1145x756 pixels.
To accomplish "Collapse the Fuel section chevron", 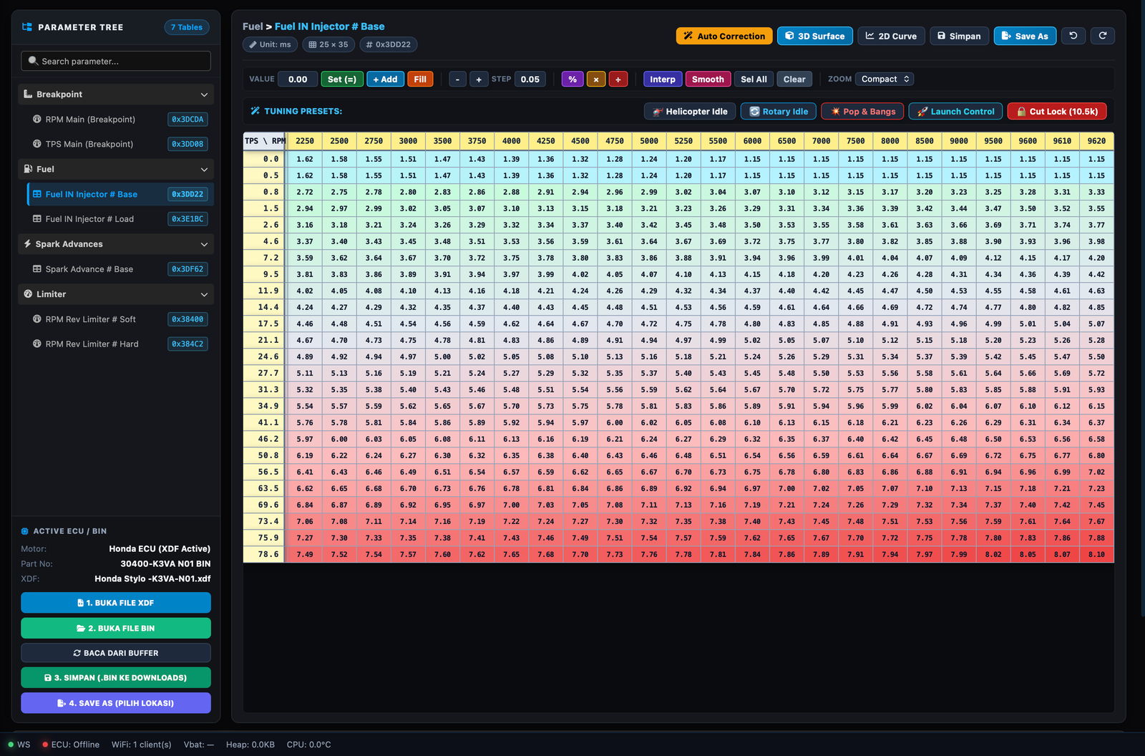I will (x=204, y=170).
